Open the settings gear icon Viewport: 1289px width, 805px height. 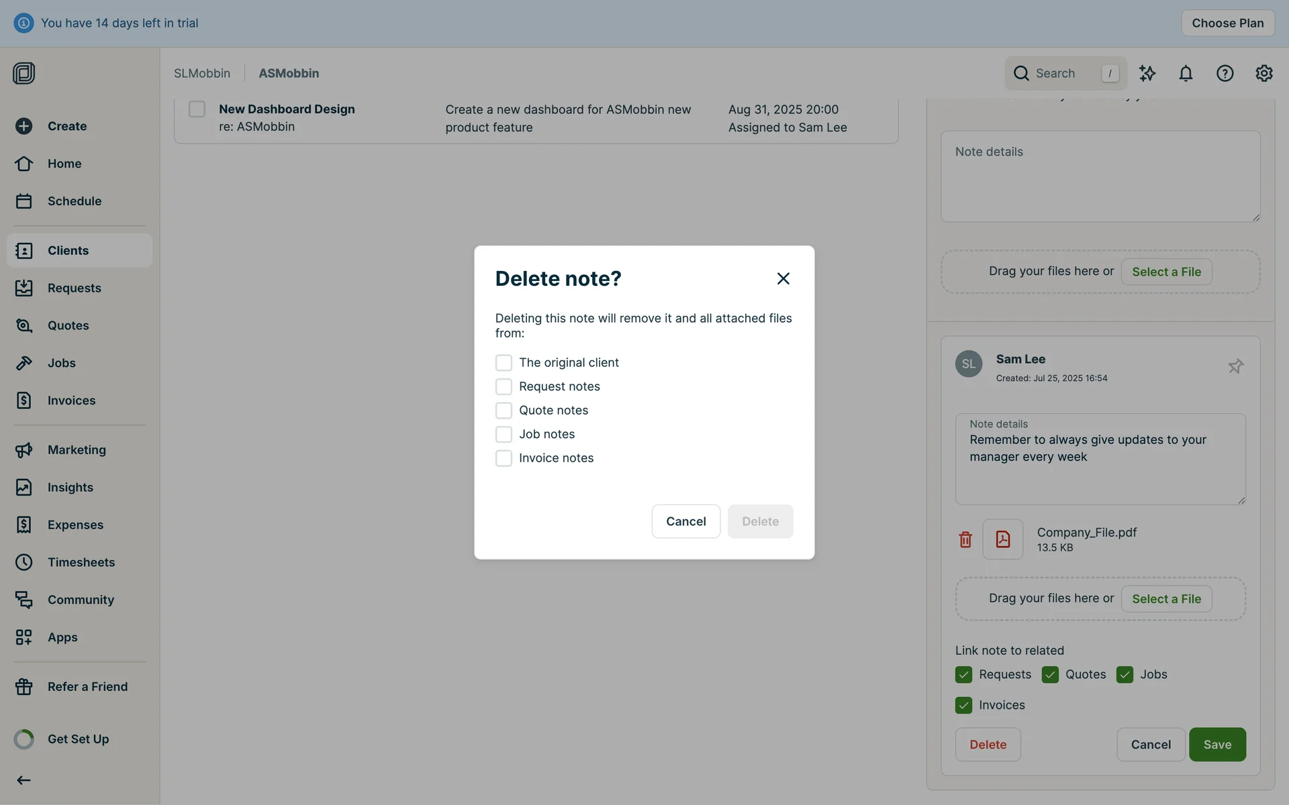(x=1263, y=73)
